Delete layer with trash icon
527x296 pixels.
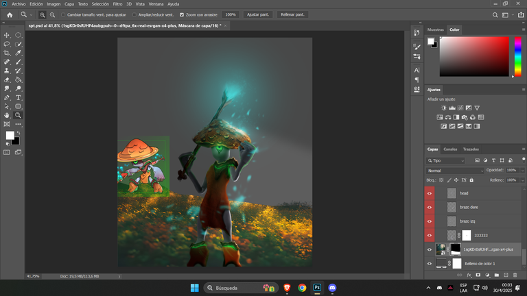coord(515,275)
